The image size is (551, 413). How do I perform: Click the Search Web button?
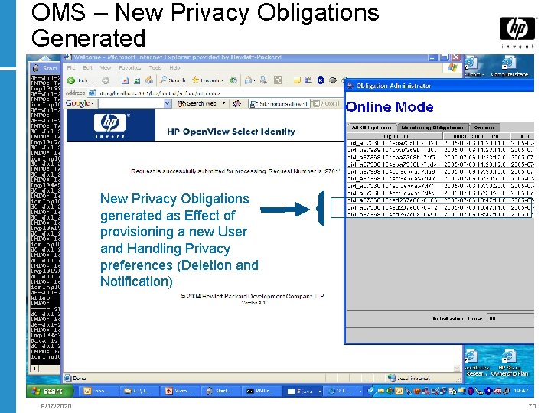pyautogui.click(x=197, y=103)
